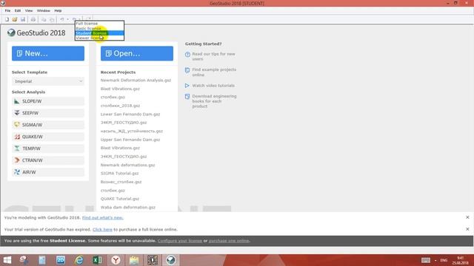Click purchase one online link
474x266 pixels.
[229, 241]
